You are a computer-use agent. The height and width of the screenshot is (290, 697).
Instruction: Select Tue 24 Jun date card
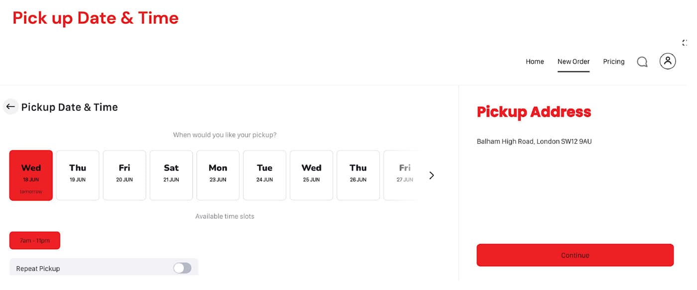coord(265,175)
